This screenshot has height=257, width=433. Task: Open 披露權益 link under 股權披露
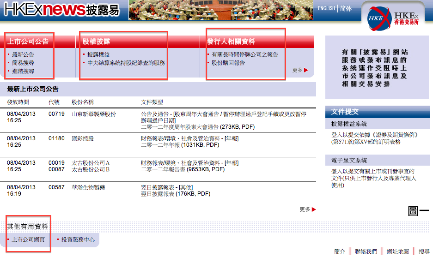(98, 54)
